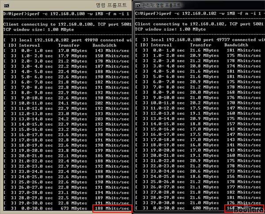Screen dimensions: 265x214
Task: Click 'Client connecting to 192.168.0.100' line
Action: click(67, 24)
